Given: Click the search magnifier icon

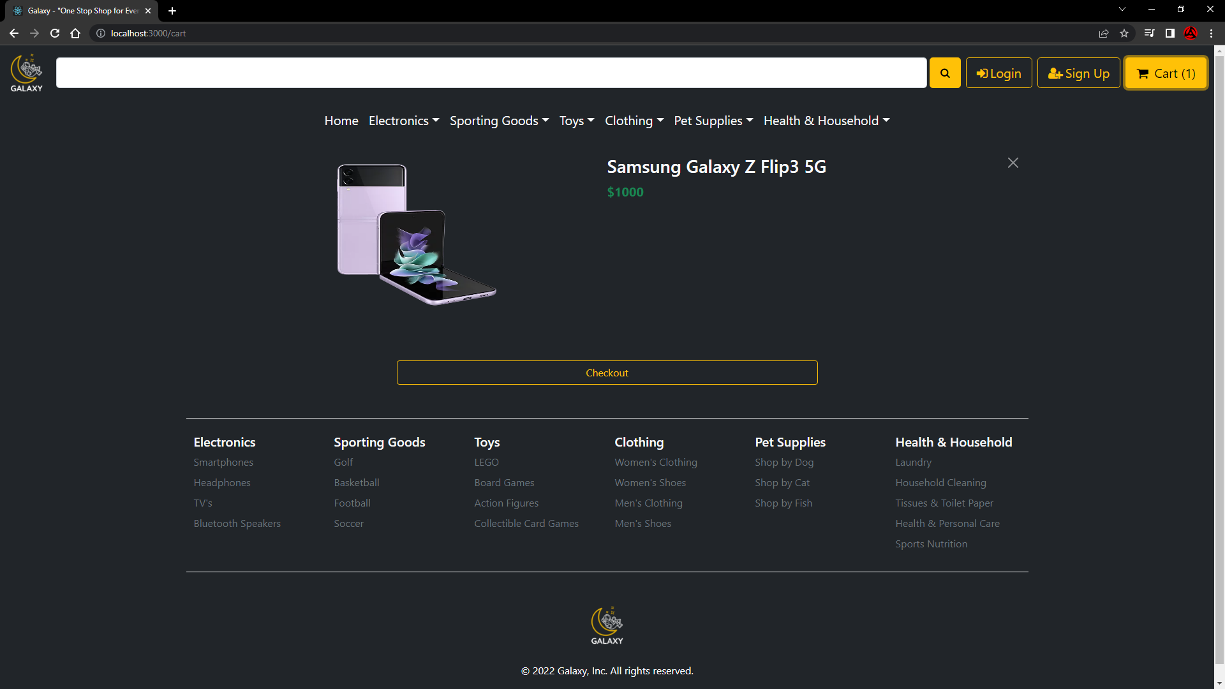Looking at the screenshot, I should click(x=945, y=73).
